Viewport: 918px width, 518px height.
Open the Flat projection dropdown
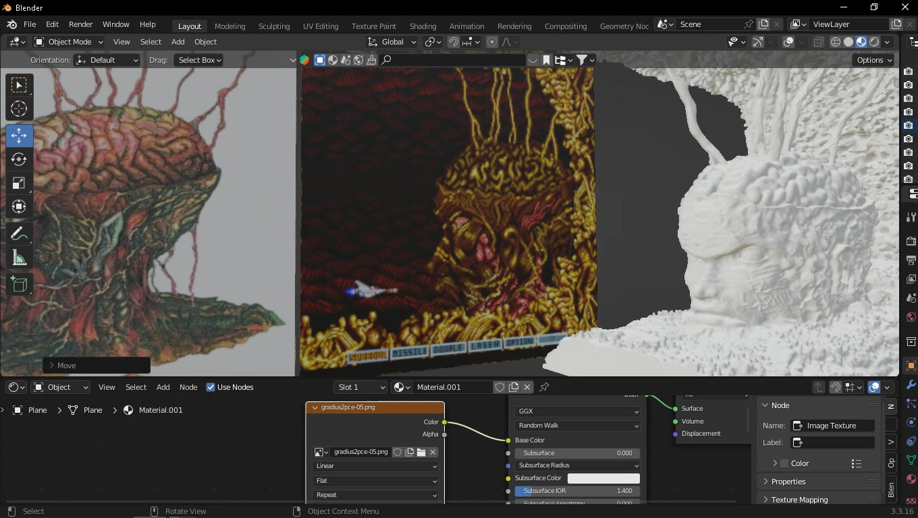pos(375,481)
